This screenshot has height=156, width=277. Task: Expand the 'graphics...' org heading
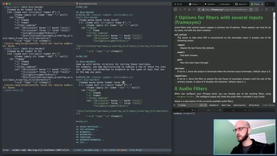(85, 132)
